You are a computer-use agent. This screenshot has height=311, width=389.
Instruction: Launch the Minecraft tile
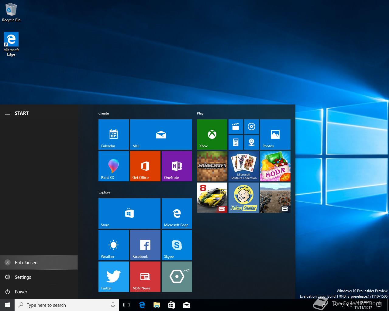(212, 166)
